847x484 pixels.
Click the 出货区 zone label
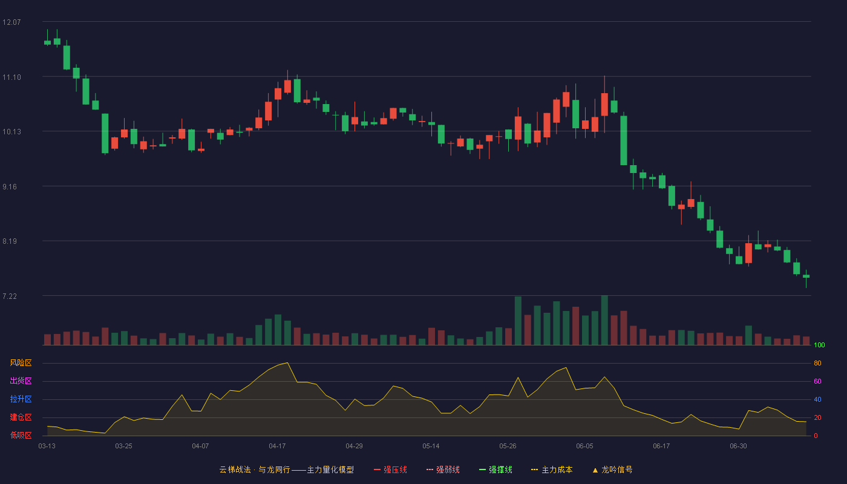click(21, 381)
